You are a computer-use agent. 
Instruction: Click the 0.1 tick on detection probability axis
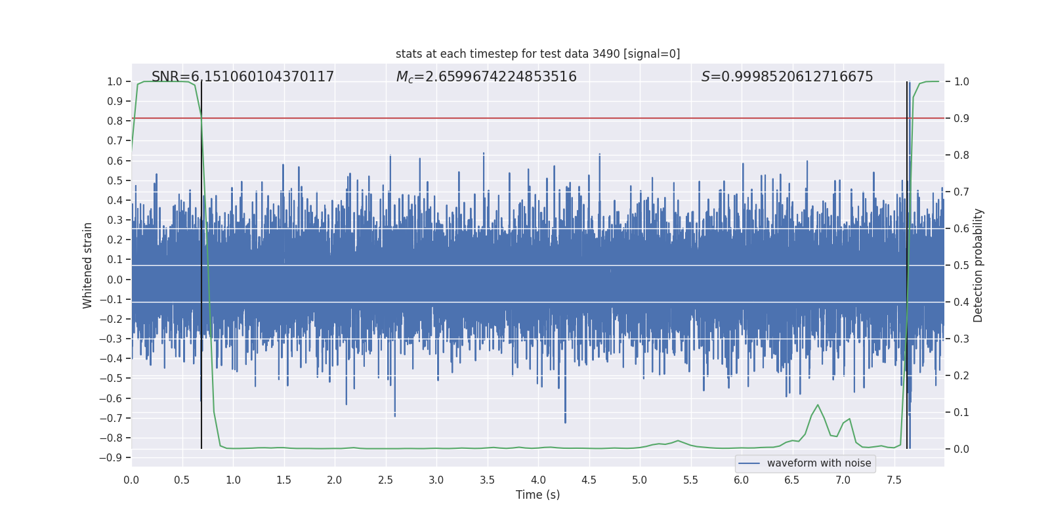coord(961,413)
